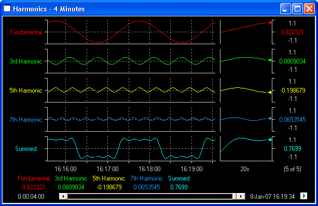
Task: Click legend value 0.7699
Action: point(179,187)
